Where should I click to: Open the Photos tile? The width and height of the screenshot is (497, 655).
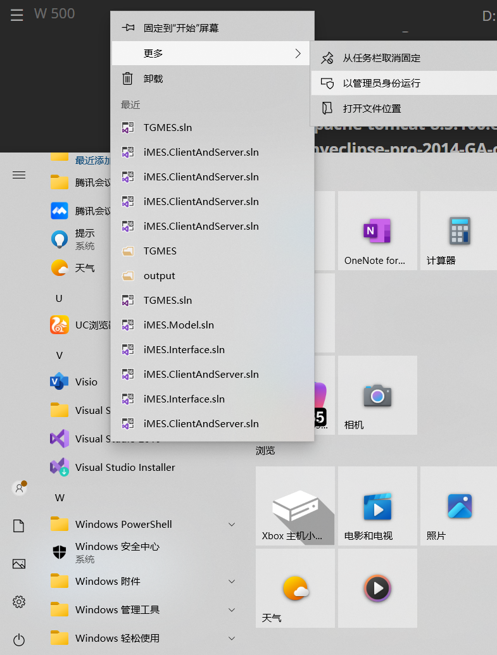(x=459, y=506)
